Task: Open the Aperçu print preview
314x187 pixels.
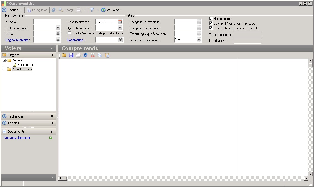Action: click(67, 10)
